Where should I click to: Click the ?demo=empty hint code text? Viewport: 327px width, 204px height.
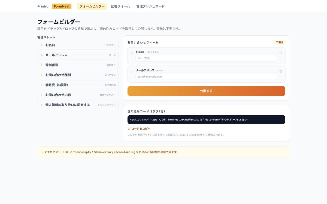[x=82, y=152]
